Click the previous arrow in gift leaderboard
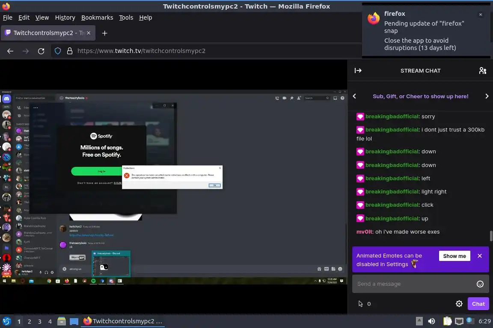 click(x=354, y=97)
